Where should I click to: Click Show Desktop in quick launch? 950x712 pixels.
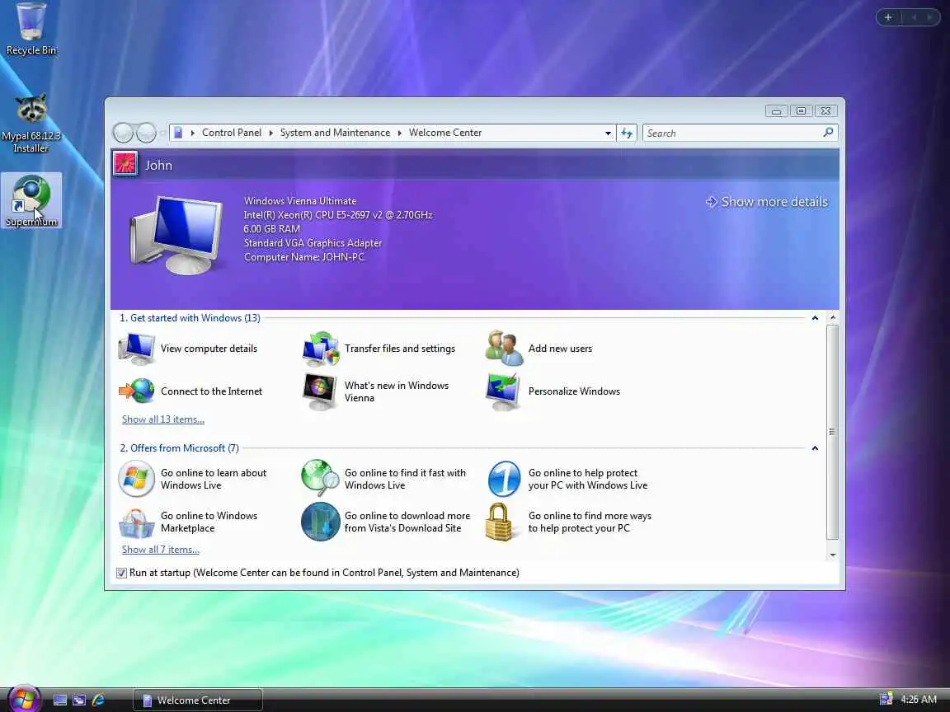coord(60,700)
